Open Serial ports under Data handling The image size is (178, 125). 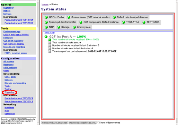[x=10, y=77]
